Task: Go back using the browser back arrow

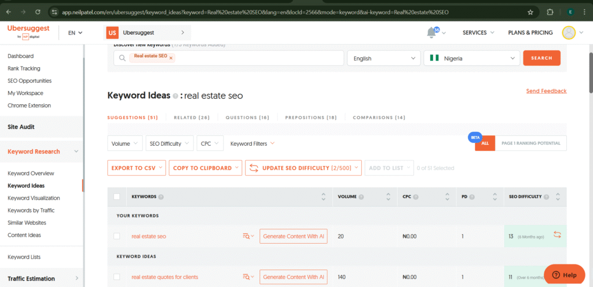Action: (x=8, y=12)
